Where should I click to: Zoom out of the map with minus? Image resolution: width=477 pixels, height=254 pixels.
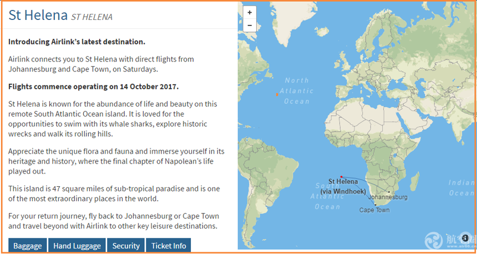[250, 26]
